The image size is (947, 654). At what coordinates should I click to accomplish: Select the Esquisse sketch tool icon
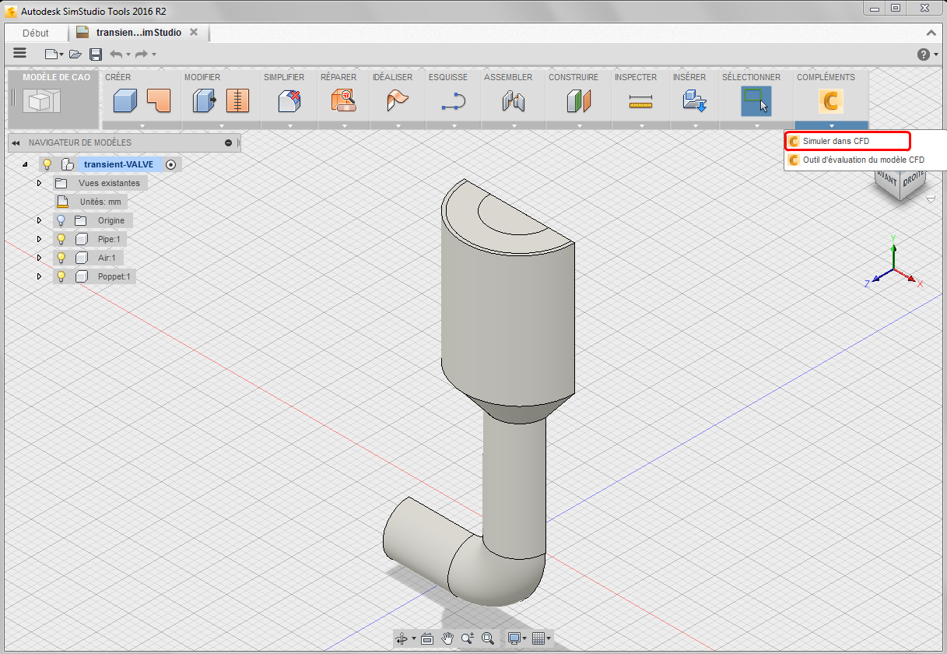pos(453,101)
